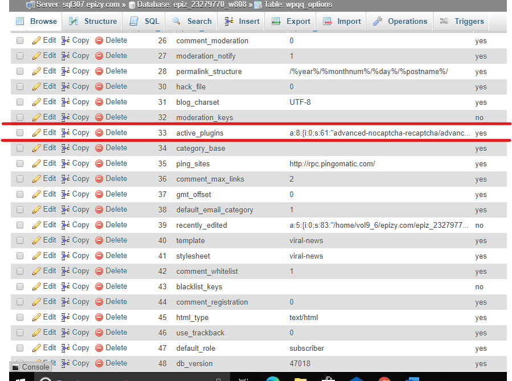The width and height of the screenshot is (512, 381).
Task: Select the default_role row checkbox
Action: coord(20,348)
